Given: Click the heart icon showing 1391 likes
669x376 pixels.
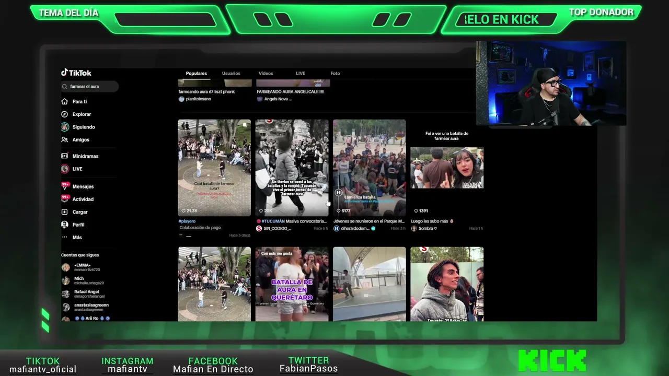Looking at the screenshot, I should click(x=416, y=211).
